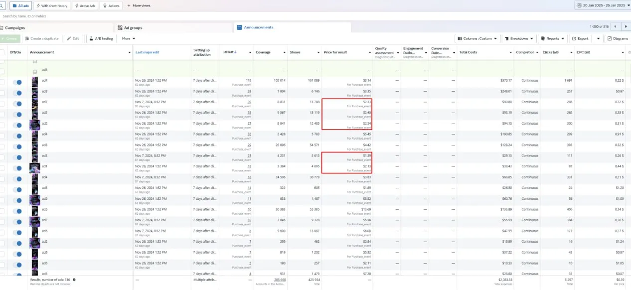Click the Edit pencil icon
The width and height of the screenshot is (631, 290).
click(x=69, y=38)
